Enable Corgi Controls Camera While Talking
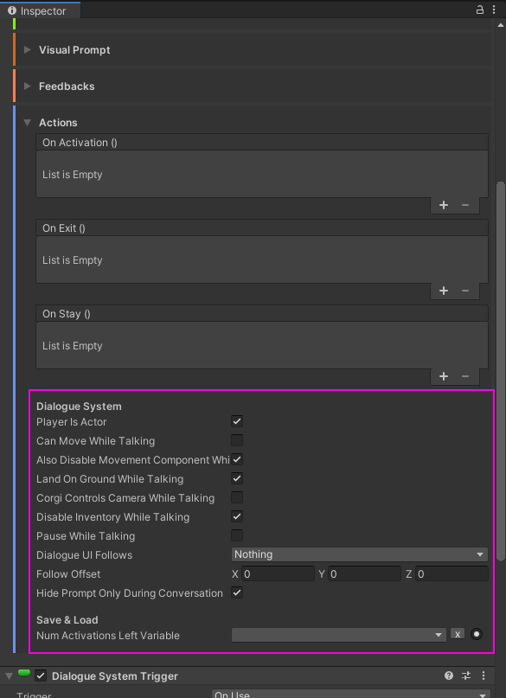506x698 pixels. tap(237, 497)
